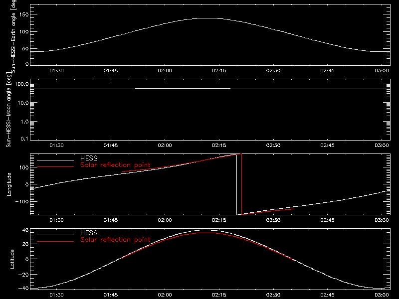Viewport: 399px width, 299px height.
Task: Select the red legend line sample in Longitude panel
Action: point(55,167)
